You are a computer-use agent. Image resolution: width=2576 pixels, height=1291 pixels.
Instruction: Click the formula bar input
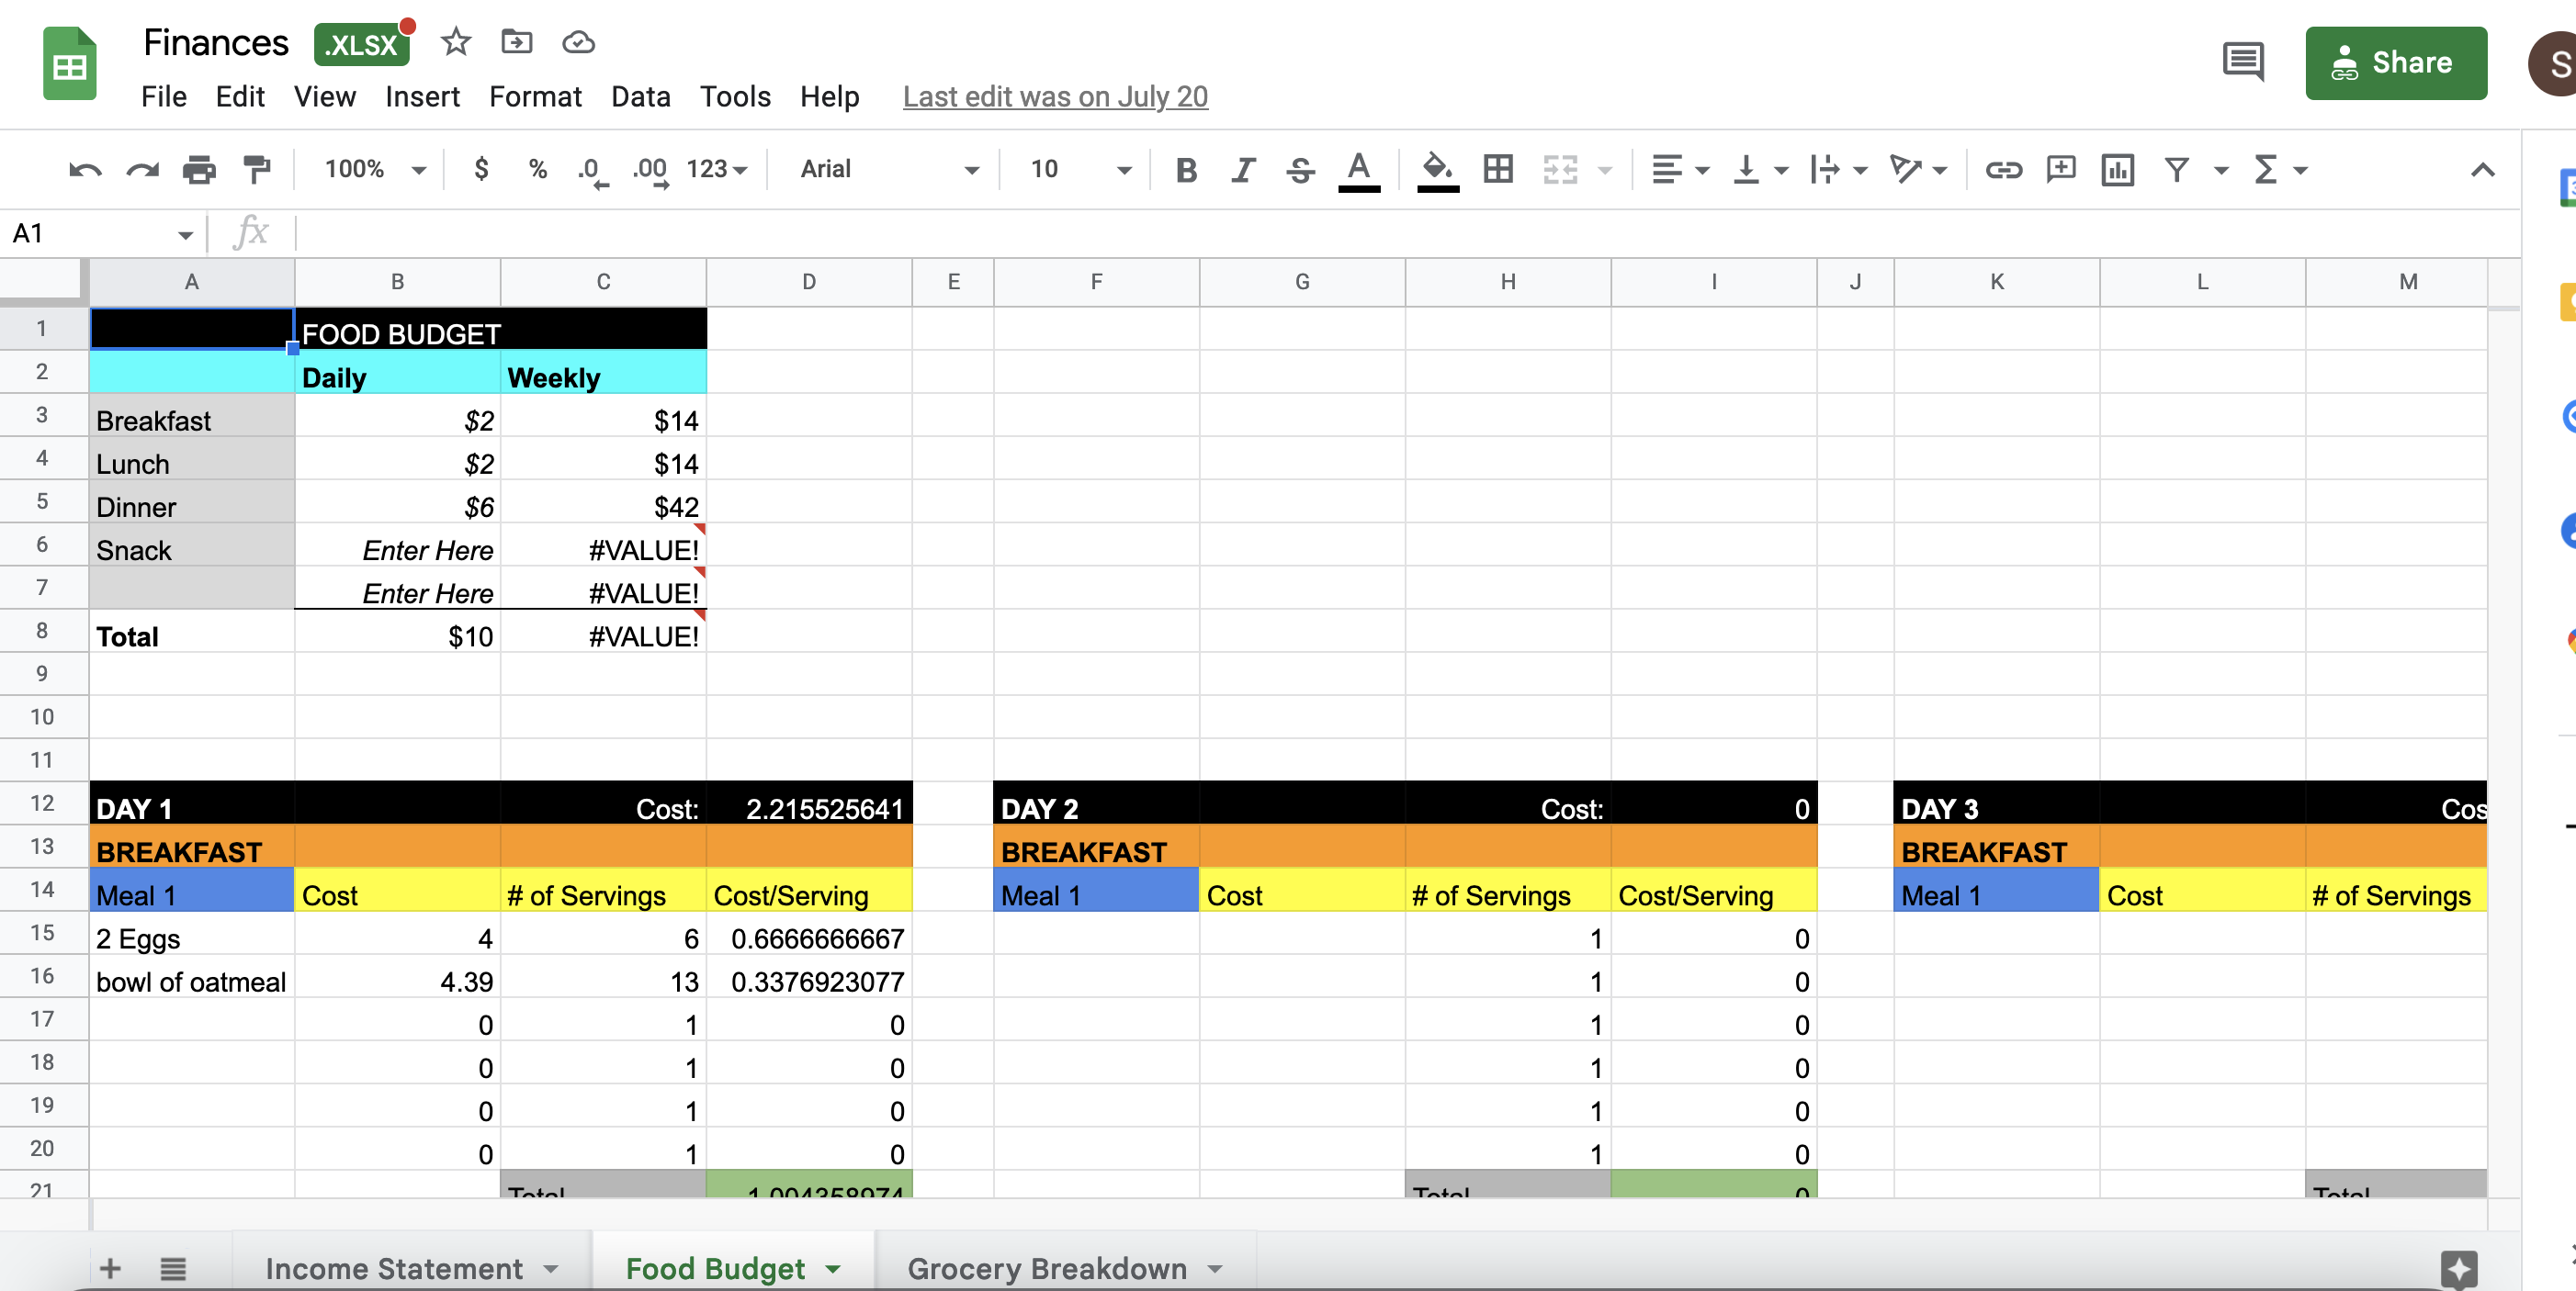(x=1400, y=233)
